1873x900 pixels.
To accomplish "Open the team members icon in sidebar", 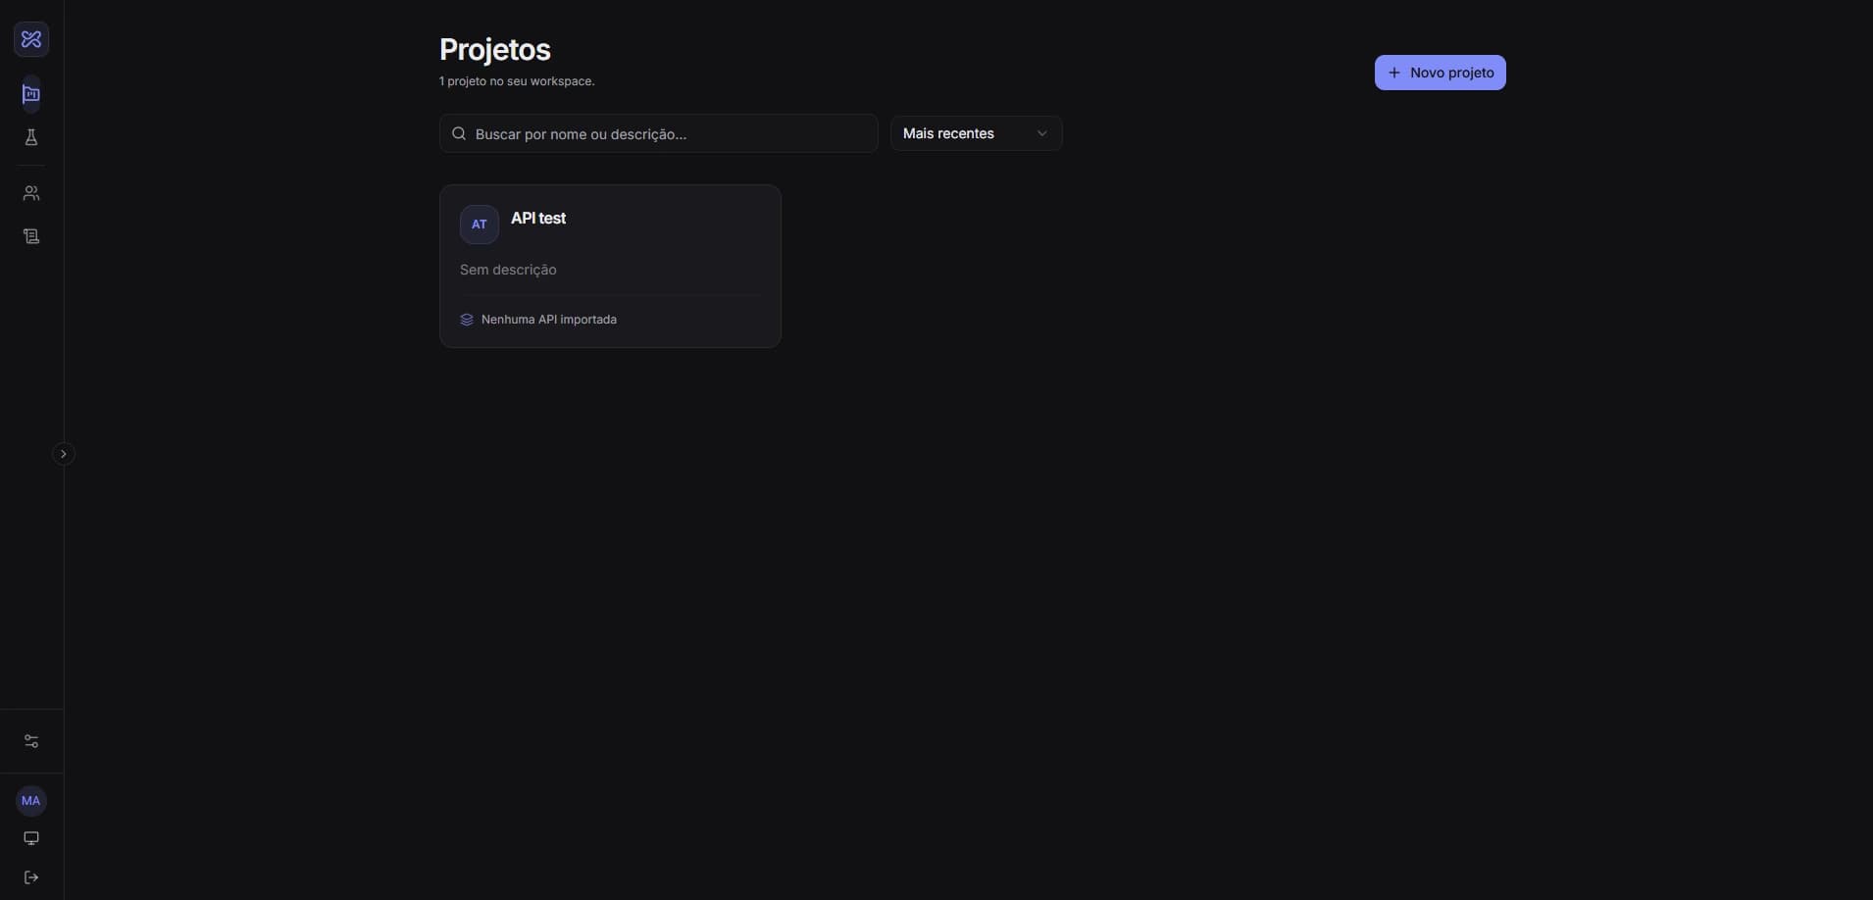I will [x=31, y=193].
